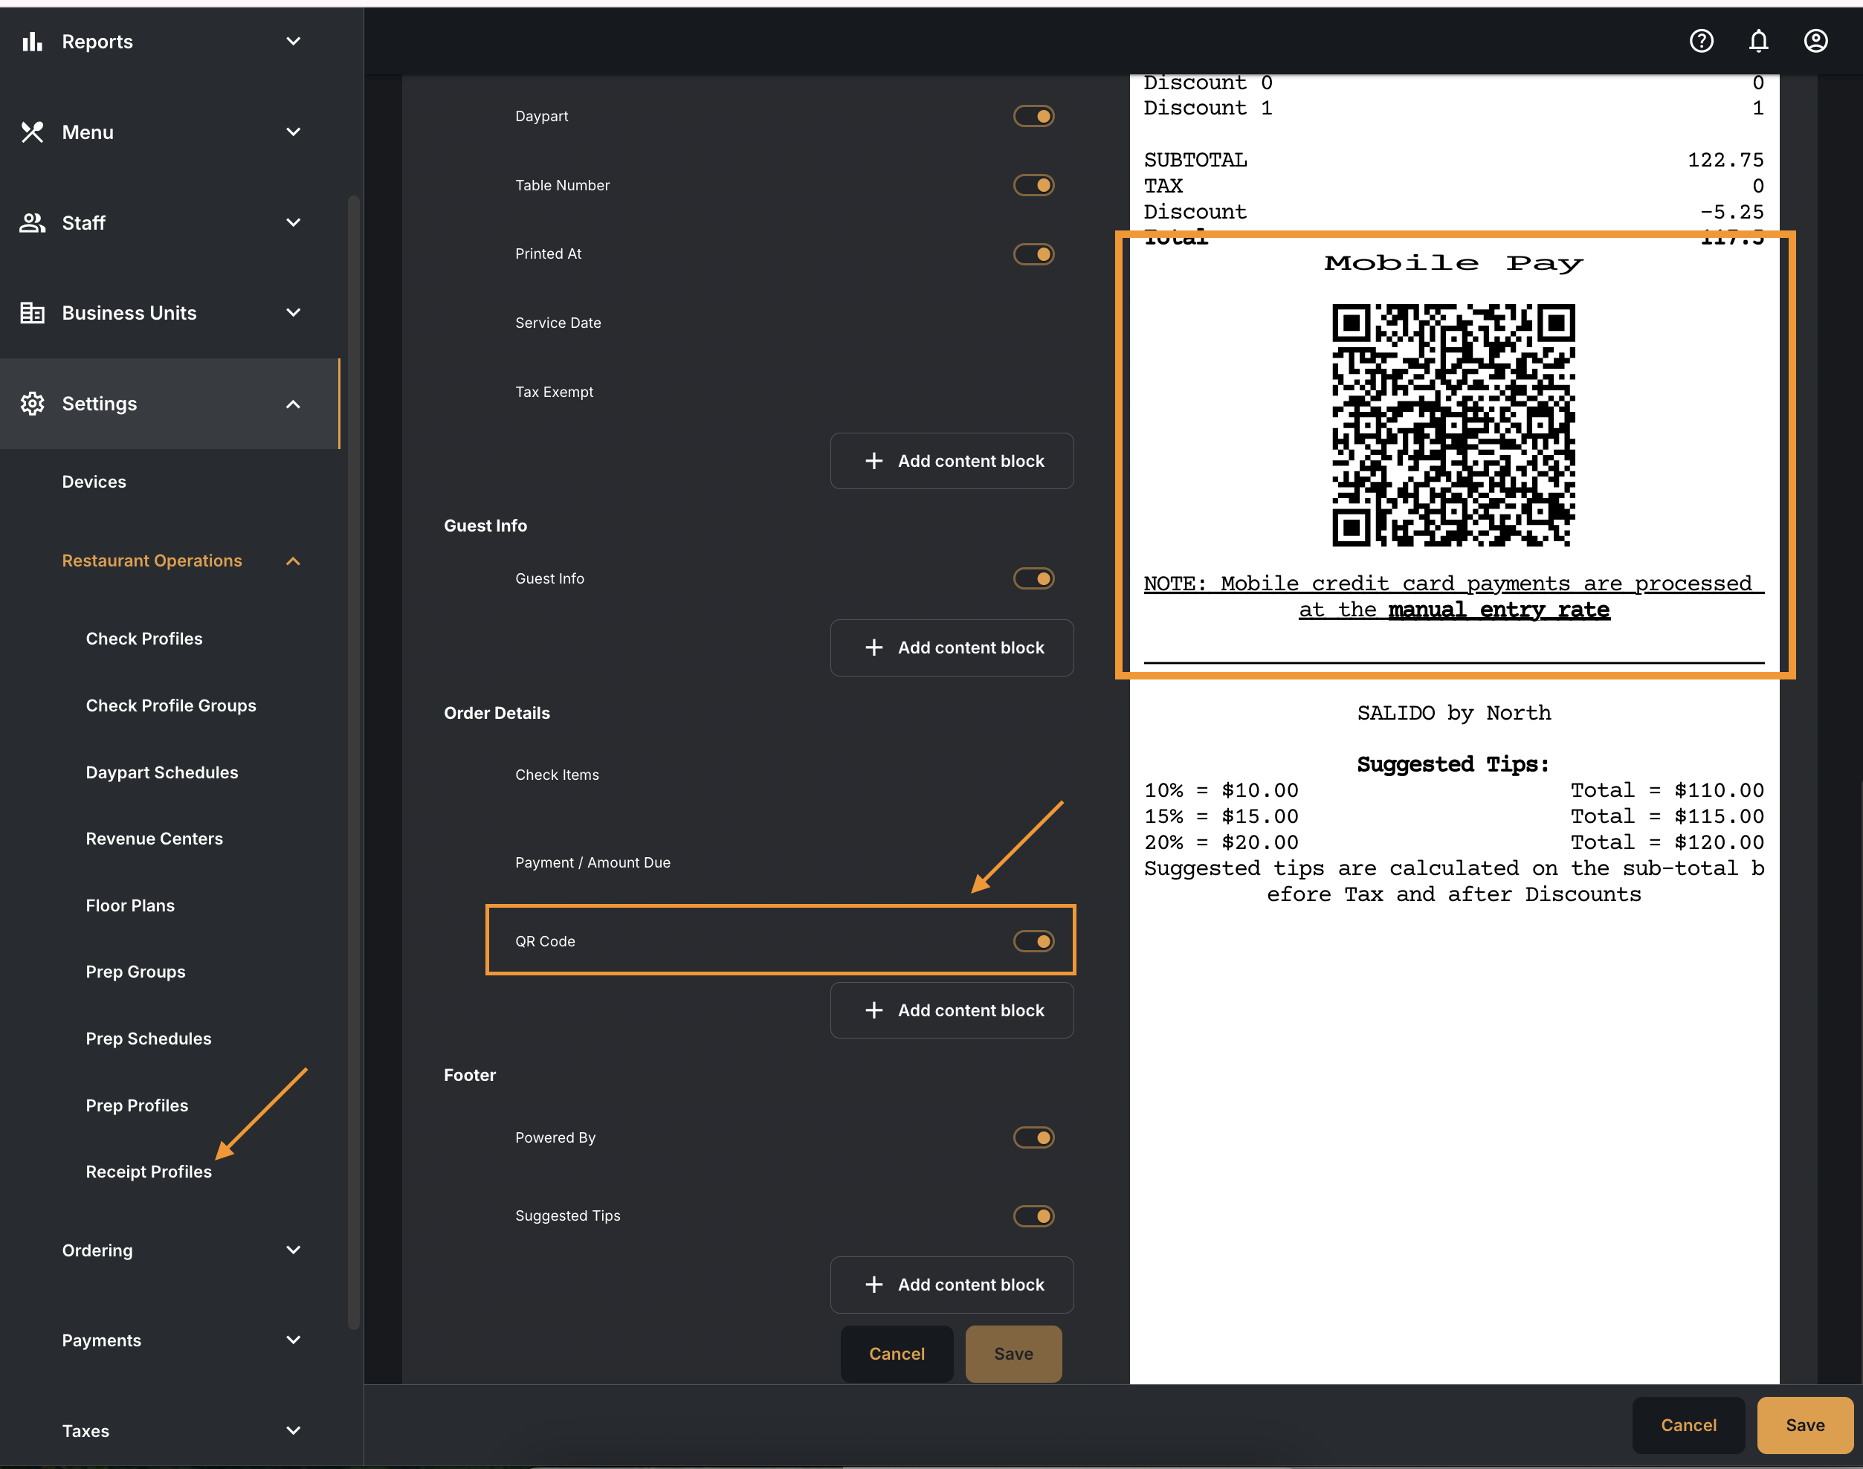Screen dimensions: 1863x1469
Task: Go to Daypart Schedules
Action: click(x=162, y=772)
